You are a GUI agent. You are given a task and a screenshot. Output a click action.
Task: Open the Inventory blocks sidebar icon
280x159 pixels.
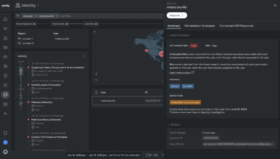point(5,38)
